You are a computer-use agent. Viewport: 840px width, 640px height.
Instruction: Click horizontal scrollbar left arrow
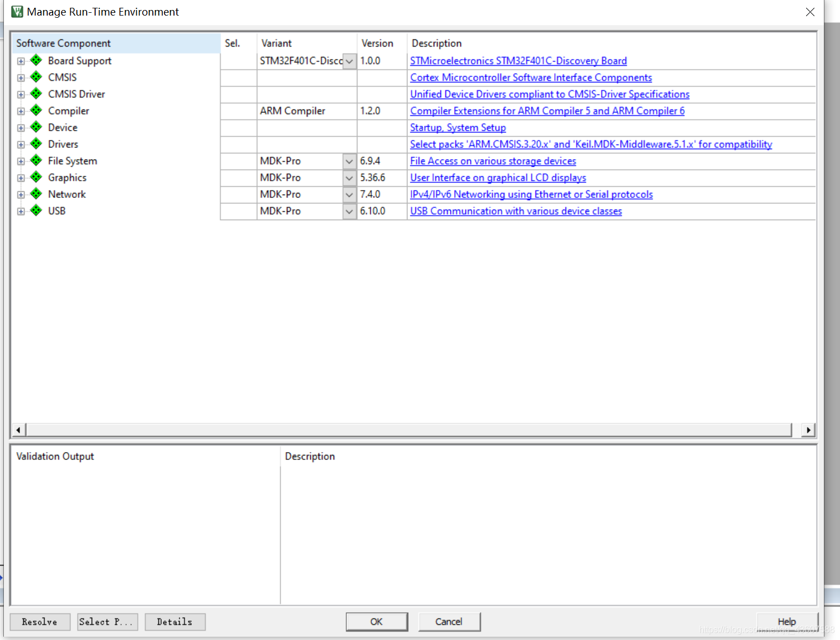click(x=18, y=430)
